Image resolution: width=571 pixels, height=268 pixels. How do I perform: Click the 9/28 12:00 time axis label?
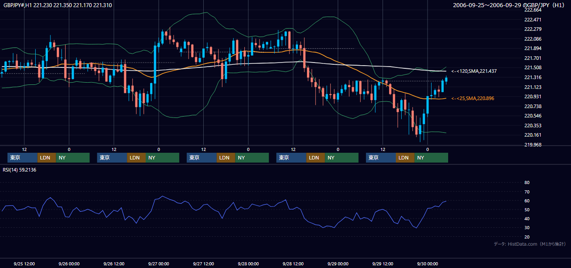(x=293, y=264)
